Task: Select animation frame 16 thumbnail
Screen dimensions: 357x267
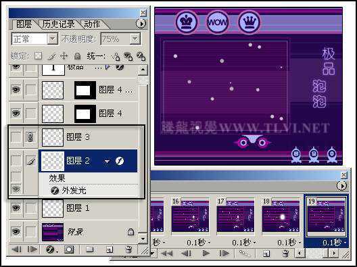Action: tap(190, 215)
